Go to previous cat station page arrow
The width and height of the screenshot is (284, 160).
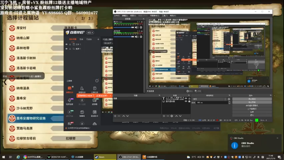pyautogui.click(x=76, y=18)
